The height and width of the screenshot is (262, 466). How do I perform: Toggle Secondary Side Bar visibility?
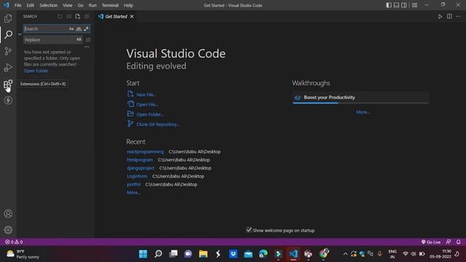click(404, 5)
